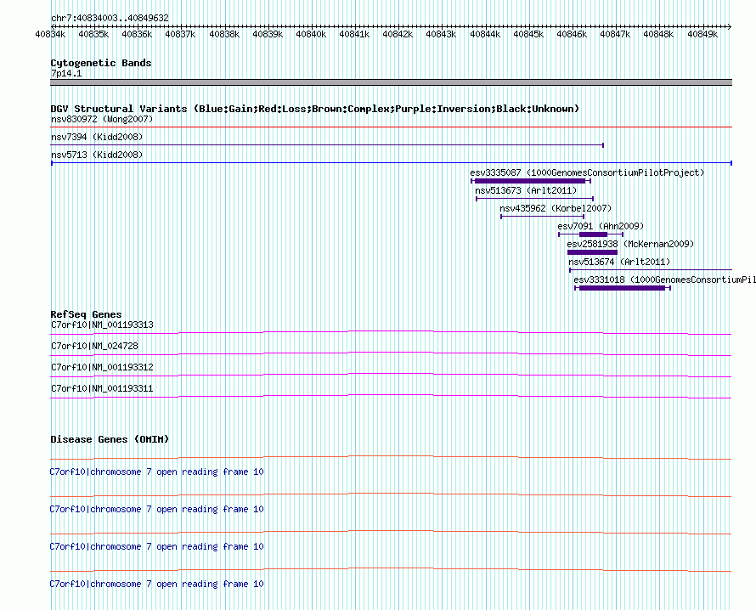The image size is (756, 610).
Task: Open nsv513673 (Arlt2011) label
Action: coord(526,190)
